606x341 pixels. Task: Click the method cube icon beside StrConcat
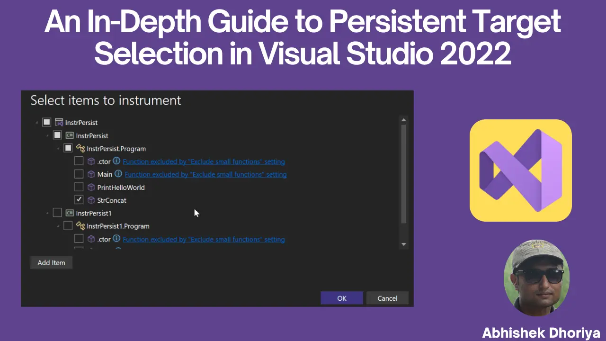(x=91, y=200)
